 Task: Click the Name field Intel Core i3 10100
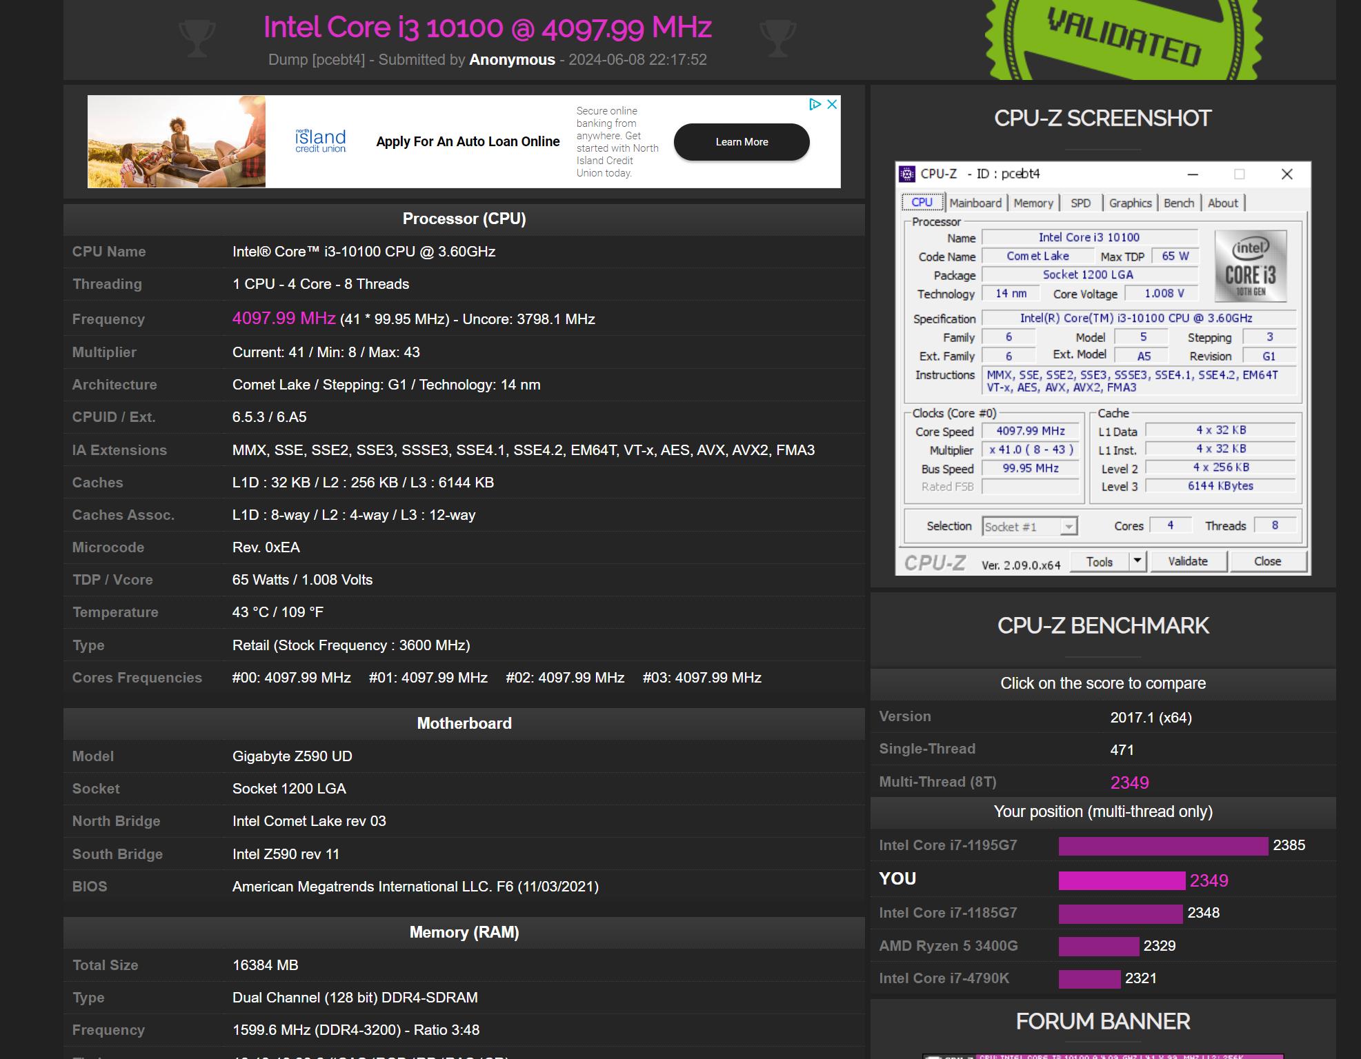[1089, 237]
